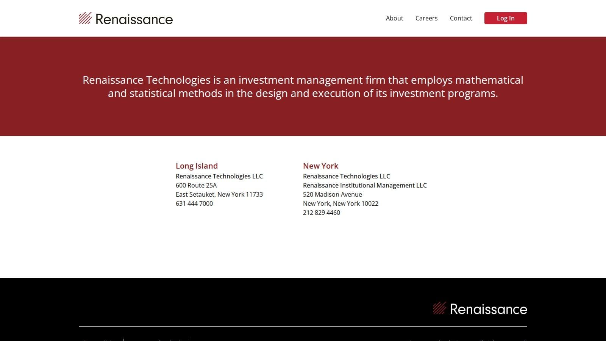Screen dimensions: 606x341
Task: Click the Renaissance logo in the footer
Action: click(480, 309)
